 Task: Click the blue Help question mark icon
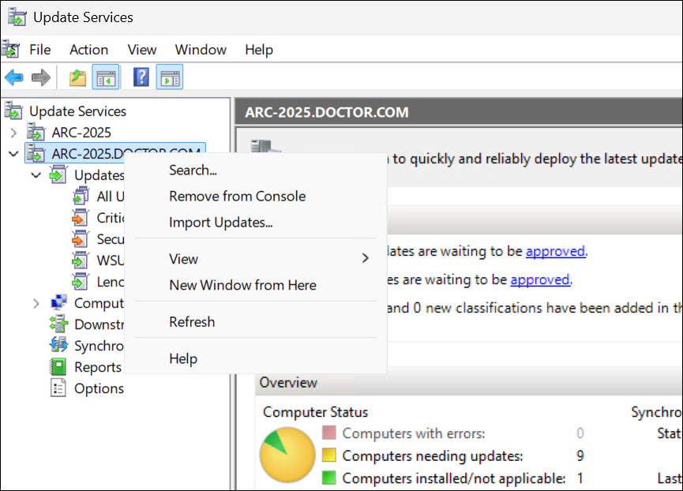[141, 77]
